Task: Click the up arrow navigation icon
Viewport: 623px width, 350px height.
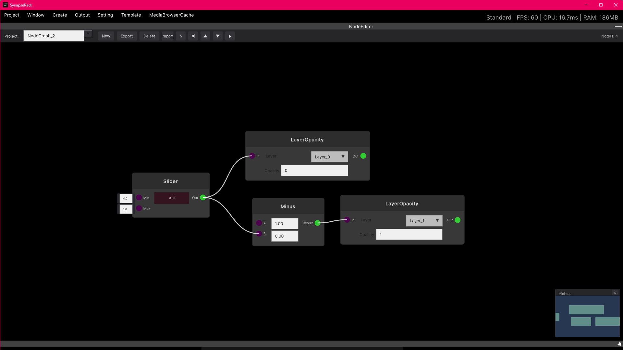Action: tap(205, 36)
